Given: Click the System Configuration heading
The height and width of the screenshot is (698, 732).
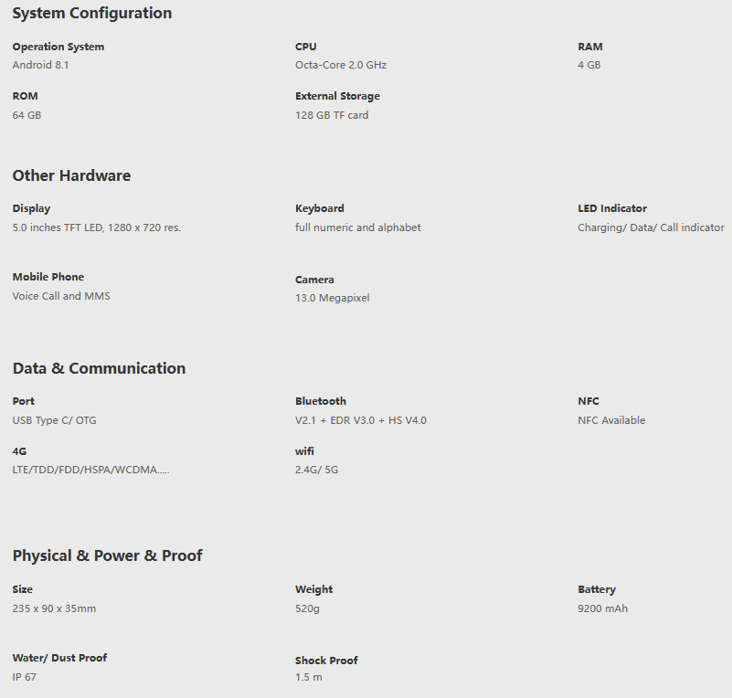Looking at the screenshot, I should coord(92,13).
